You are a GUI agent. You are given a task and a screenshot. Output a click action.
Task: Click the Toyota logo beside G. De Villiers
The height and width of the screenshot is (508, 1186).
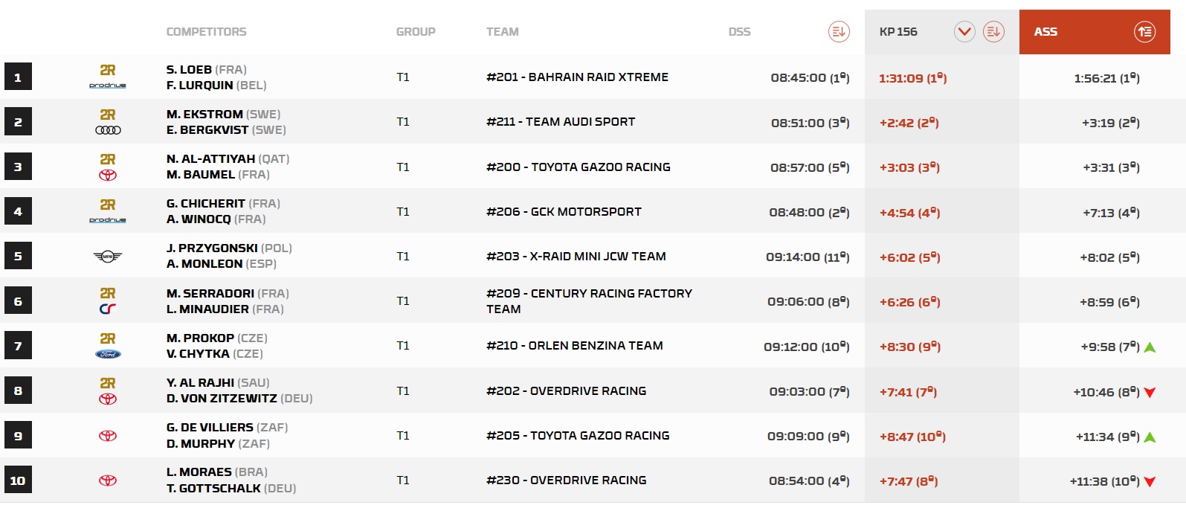(x=108, y=436)
